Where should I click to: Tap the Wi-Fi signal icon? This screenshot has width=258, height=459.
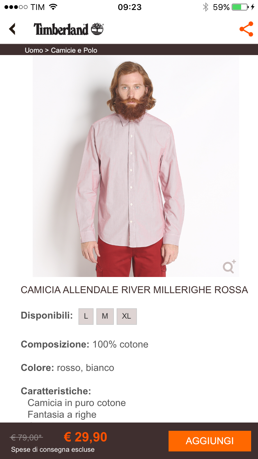coord(53,7)
